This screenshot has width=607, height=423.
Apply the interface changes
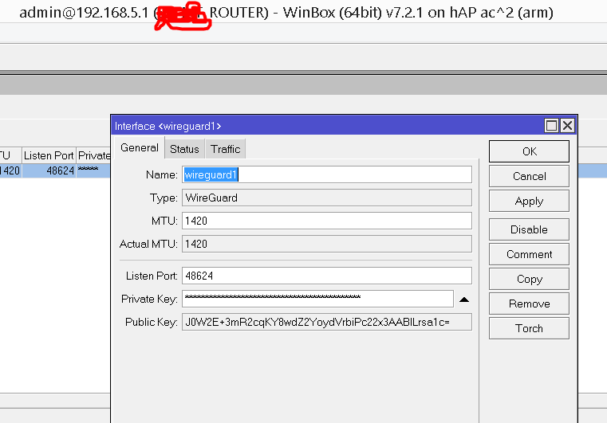(x=529, y=201)
